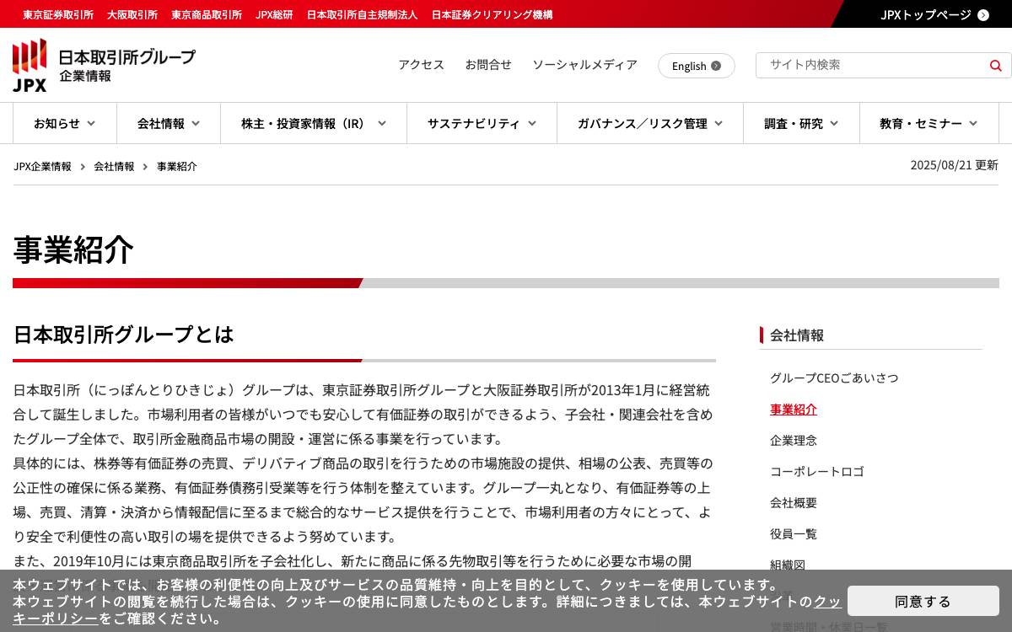
Task: Expand ガバナンス／リスク管理 menu
Action: coord(650,123)
